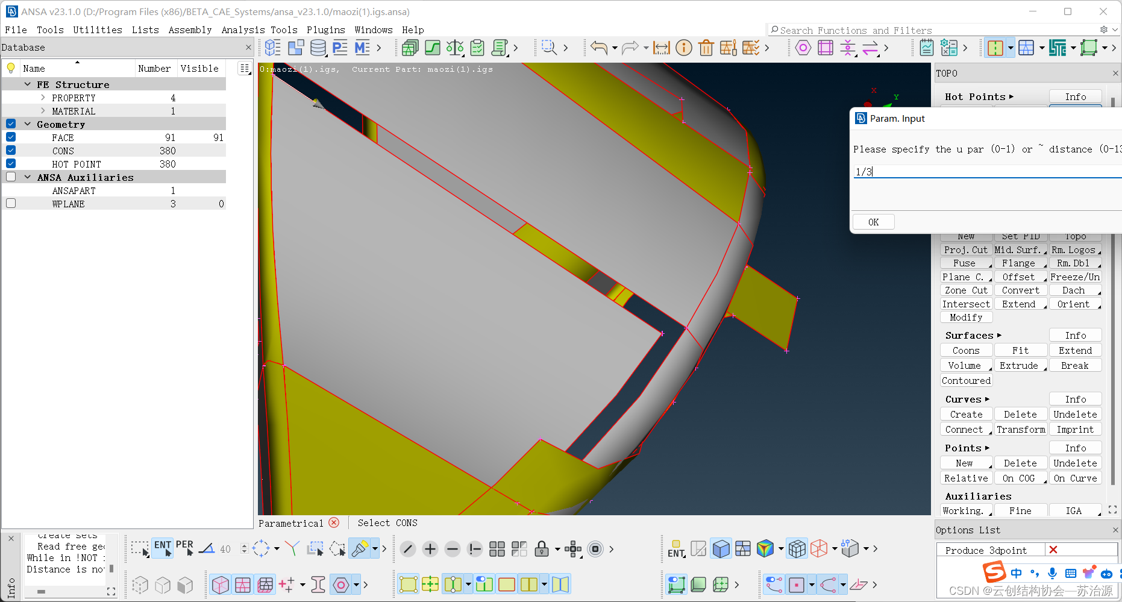1122x602 pixels.
Task: Open the Assembly menu
Action: [x=190, y=30]
